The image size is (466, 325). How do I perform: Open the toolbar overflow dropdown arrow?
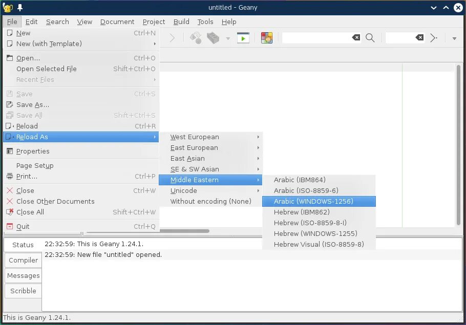(454, 38)
